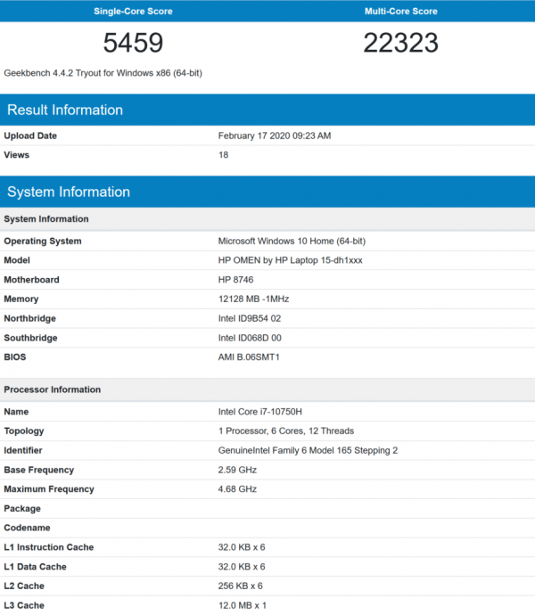
Task: Click the L1 Instruction Cache row label
Action: (49, 547)
